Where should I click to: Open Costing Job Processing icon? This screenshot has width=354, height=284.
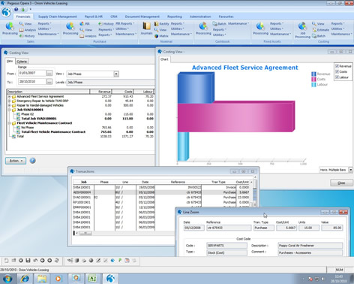click(x=302, y=30)
